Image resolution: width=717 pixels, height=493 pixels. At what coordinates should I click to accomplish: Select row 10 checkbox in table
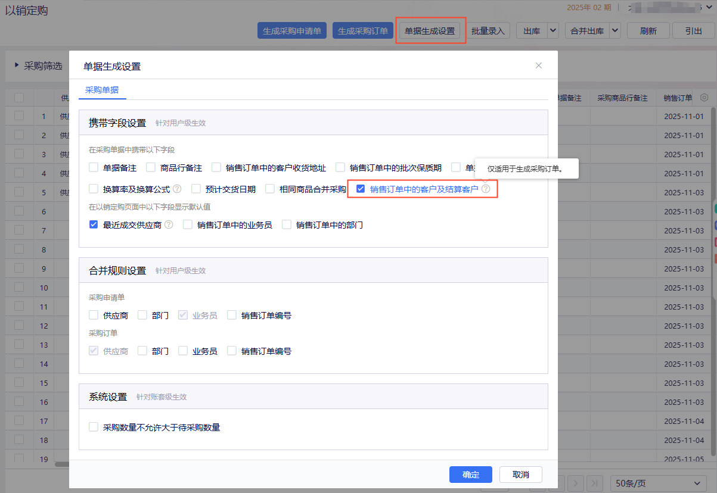point(19,288)
